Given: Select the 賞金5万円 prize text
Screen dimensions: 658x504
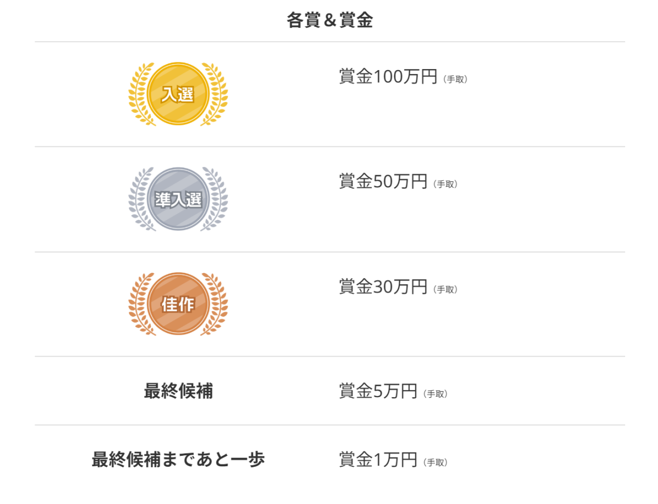Looking at the screenshot, I should point(378,392).
